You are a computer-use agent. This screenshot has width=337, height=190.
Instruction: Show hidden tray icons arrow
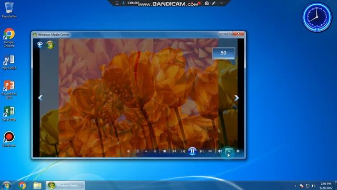295,186
